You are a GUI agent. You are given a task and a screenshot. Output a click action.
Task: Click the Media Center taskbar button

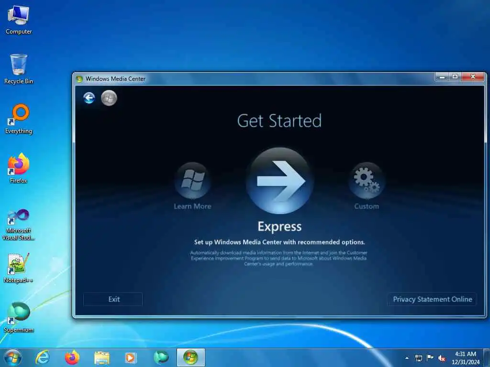click(x=190, y=357)
